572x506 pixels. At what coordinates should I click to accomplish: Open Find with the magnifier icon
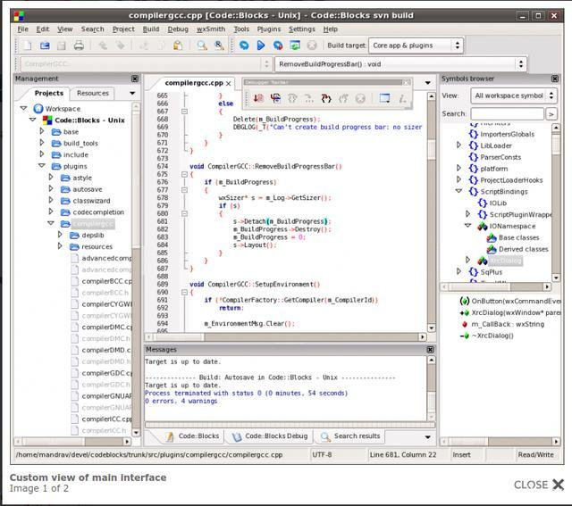(202, 46)
